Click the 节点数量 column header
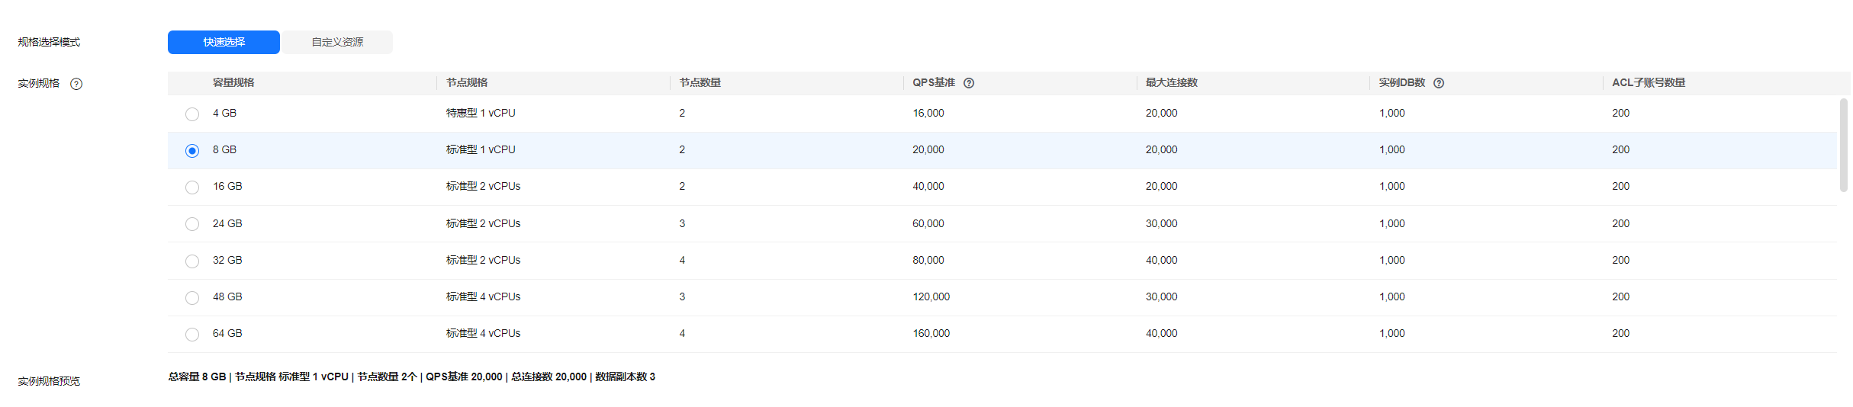The width and height of the screenshot is (1853, 407). (x=700, y=82)
